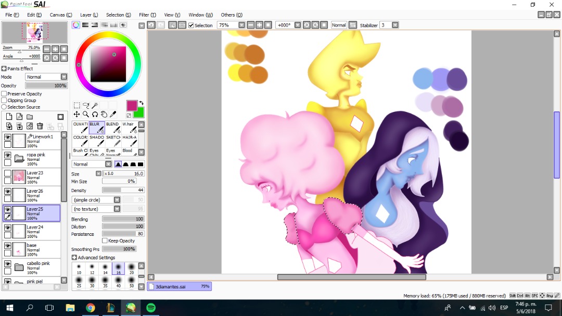Image resolution: width=562 pixels, height=316 pixels.
Task: Select the Hand pan tool
Action: tap(104, 114)
